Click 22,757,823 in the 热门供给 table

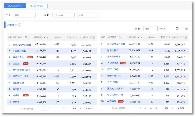coord(41,44)
